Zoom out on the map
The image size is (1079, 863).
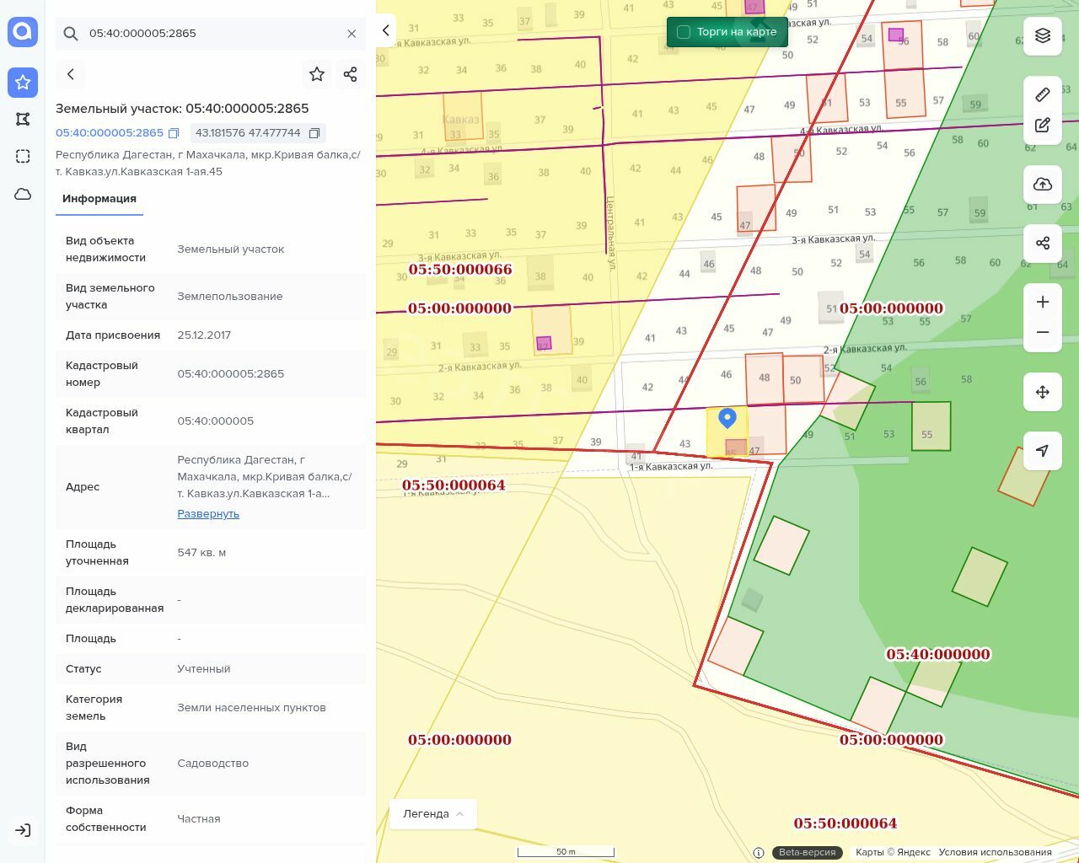click(1043, 332)
